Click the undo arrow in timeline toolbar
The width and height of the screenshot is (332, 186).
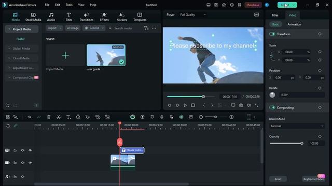point(30,117)
